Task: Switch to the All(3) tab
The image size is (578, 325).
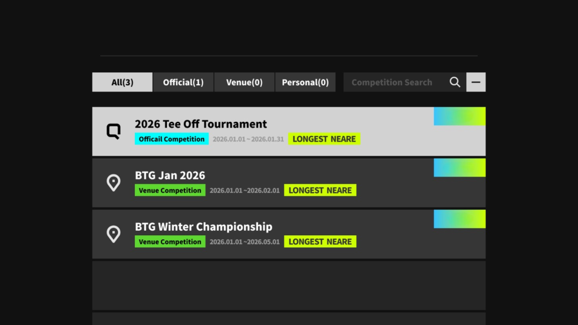Action: pyautogui.click(x=122, y=82)
